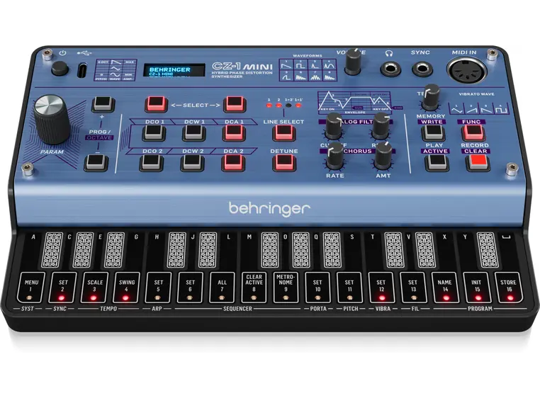Image resolution: width=540 pixels, height=398 pixels.
Task: Tap the SET 10 key above PORTA
Action: (x=317, y=288)
